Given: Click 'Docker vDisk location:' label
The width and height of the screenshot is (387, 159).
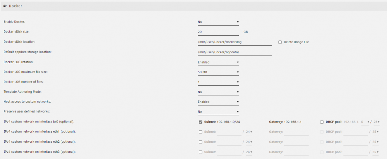Looking at the screenshot, I should pos(19,42).
